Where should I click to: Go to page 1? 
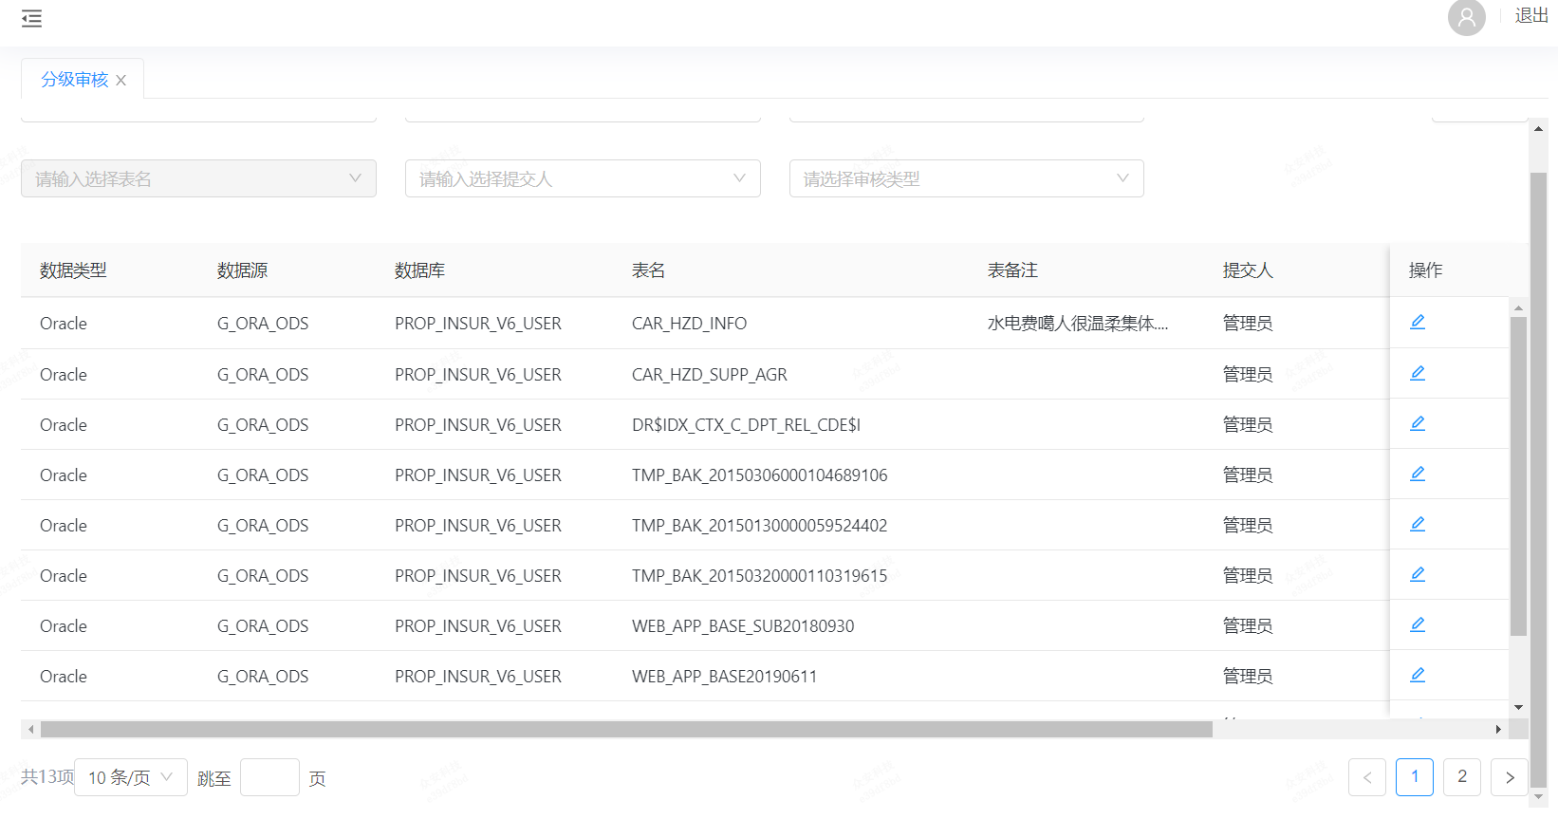(x=1415, y=777)
